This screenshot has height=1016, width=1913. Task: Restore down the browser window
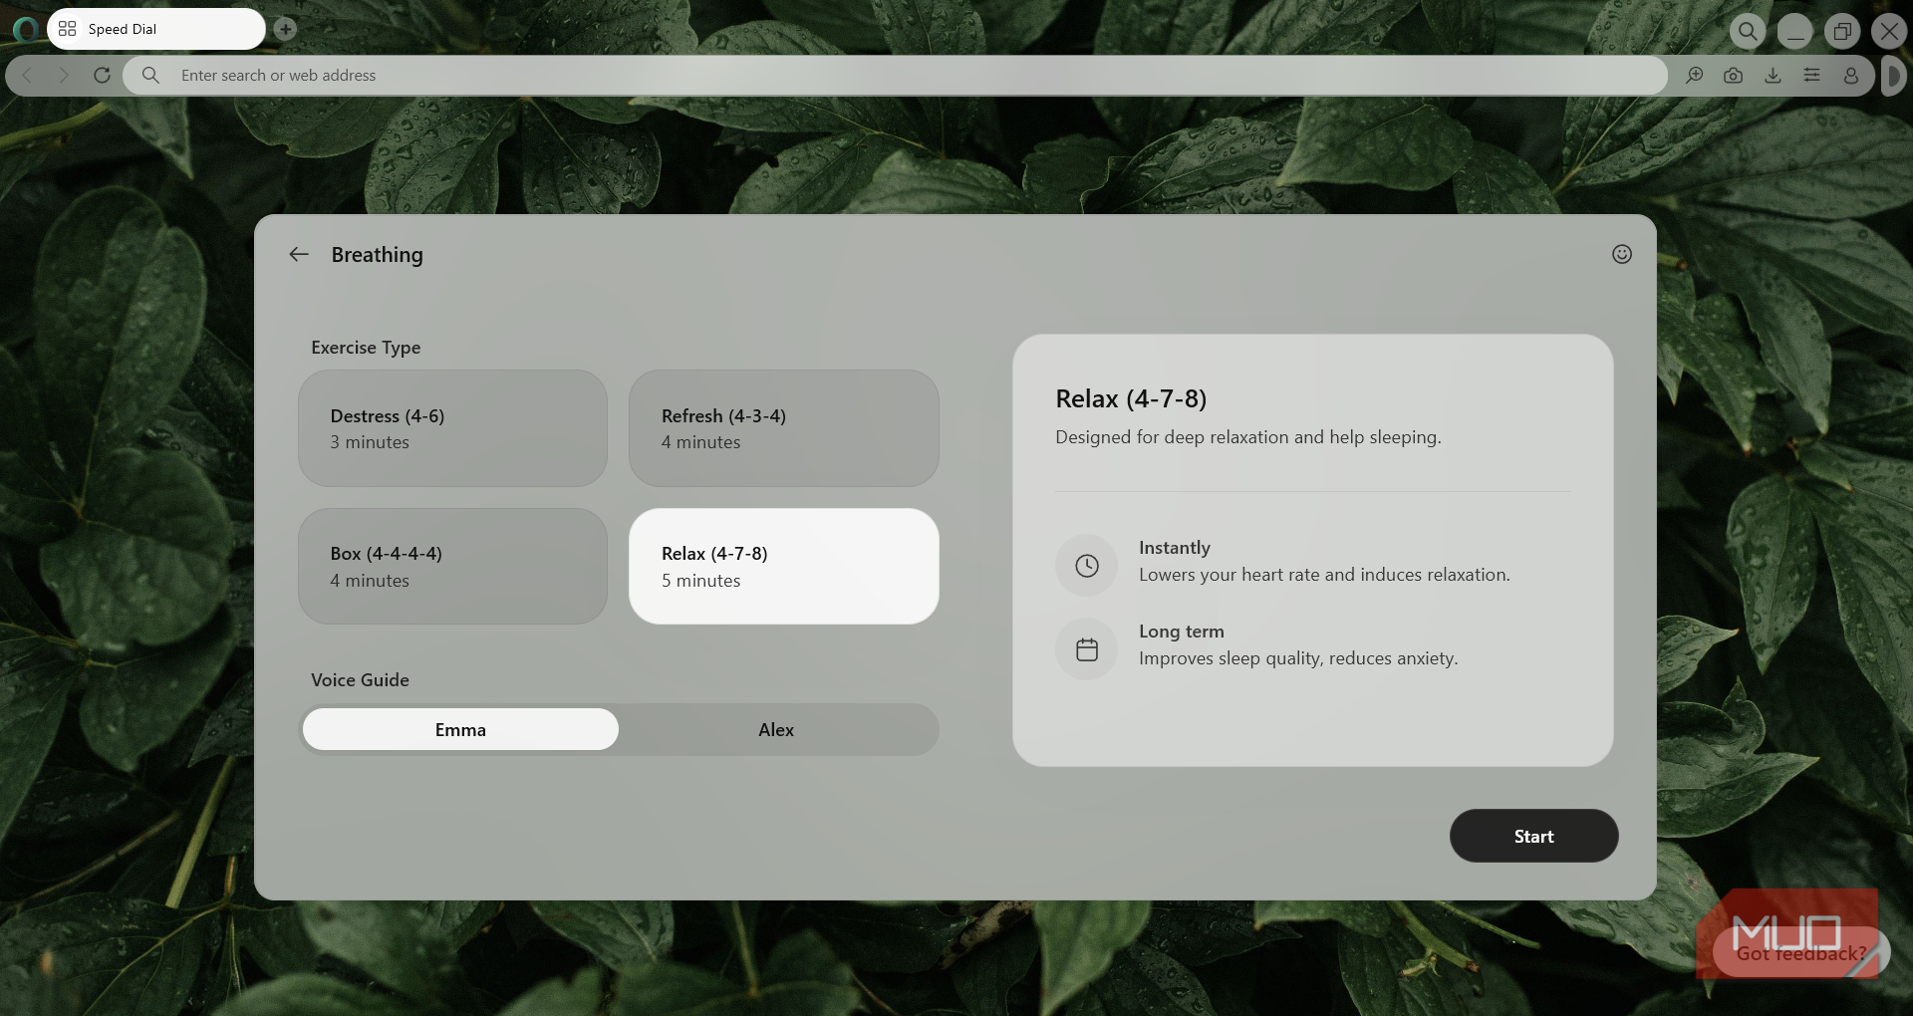(1842, 31)
